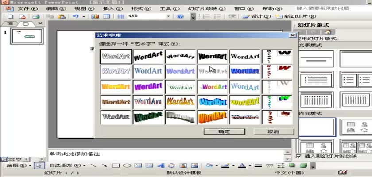Click the Line Style icon

[x=258, y=165]
